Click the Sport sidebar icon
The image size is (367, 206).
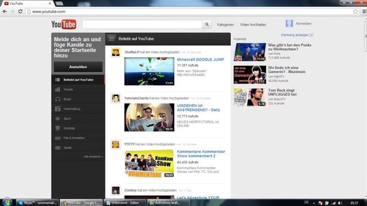point(57,118)
